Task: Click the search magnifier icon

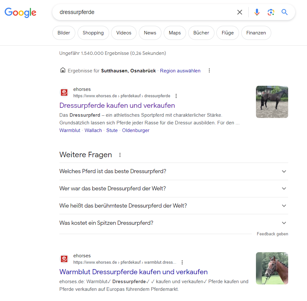Action: [x=284, y=12]
